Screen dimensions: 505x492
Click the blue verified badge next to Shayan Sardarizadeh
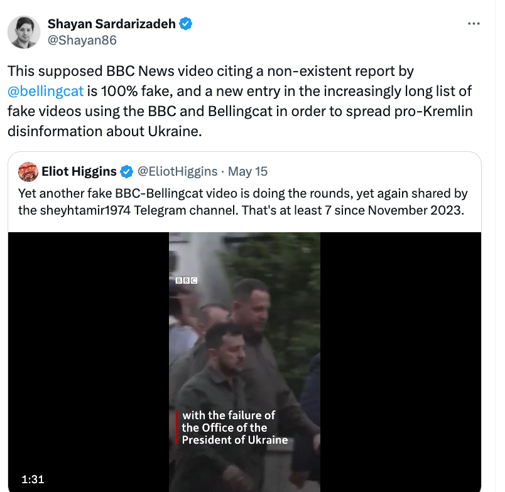click(185, 24)
